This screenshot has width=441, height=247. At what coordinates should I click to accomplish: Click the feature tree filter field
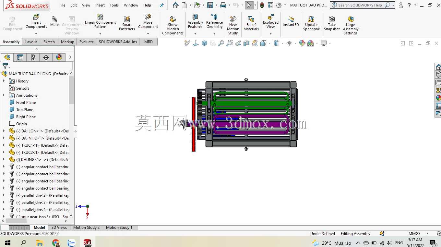[37, 66]
